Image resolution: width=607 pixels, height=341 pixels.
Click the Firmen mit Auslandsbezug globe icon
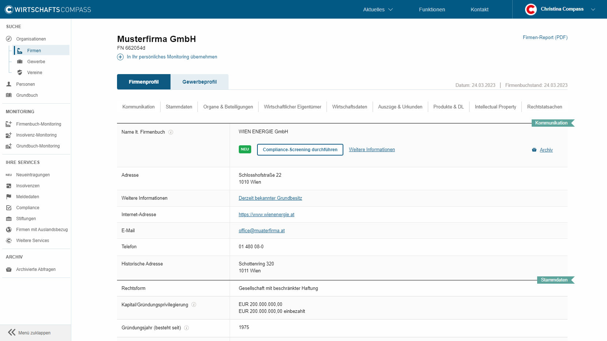[x=9, y=229]
